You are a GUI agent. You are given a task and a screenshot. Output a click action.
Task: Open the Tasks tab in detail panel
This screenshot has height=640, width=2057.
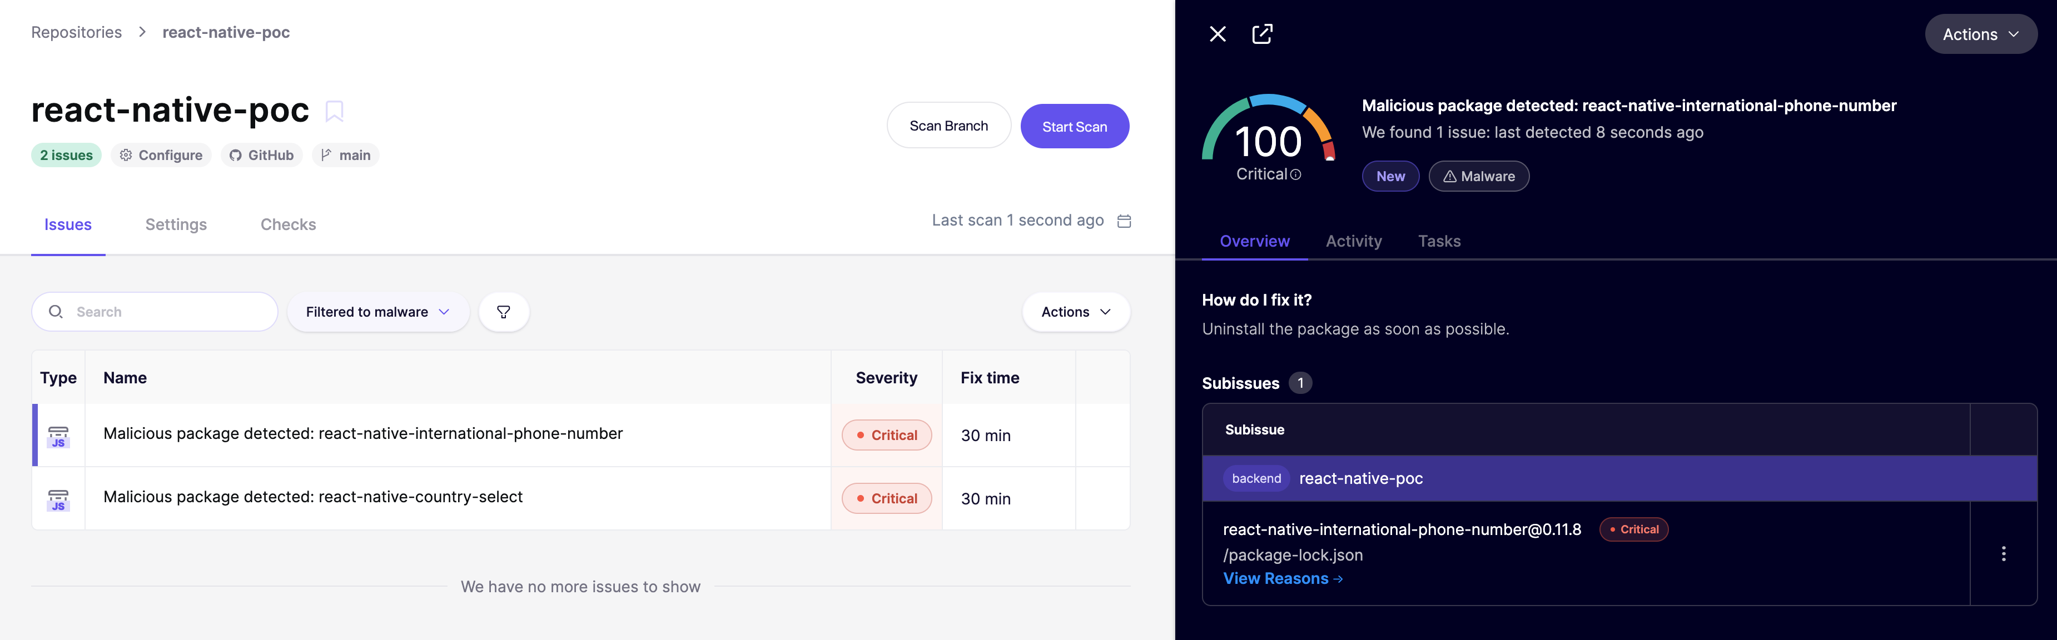click(1439, 241)
